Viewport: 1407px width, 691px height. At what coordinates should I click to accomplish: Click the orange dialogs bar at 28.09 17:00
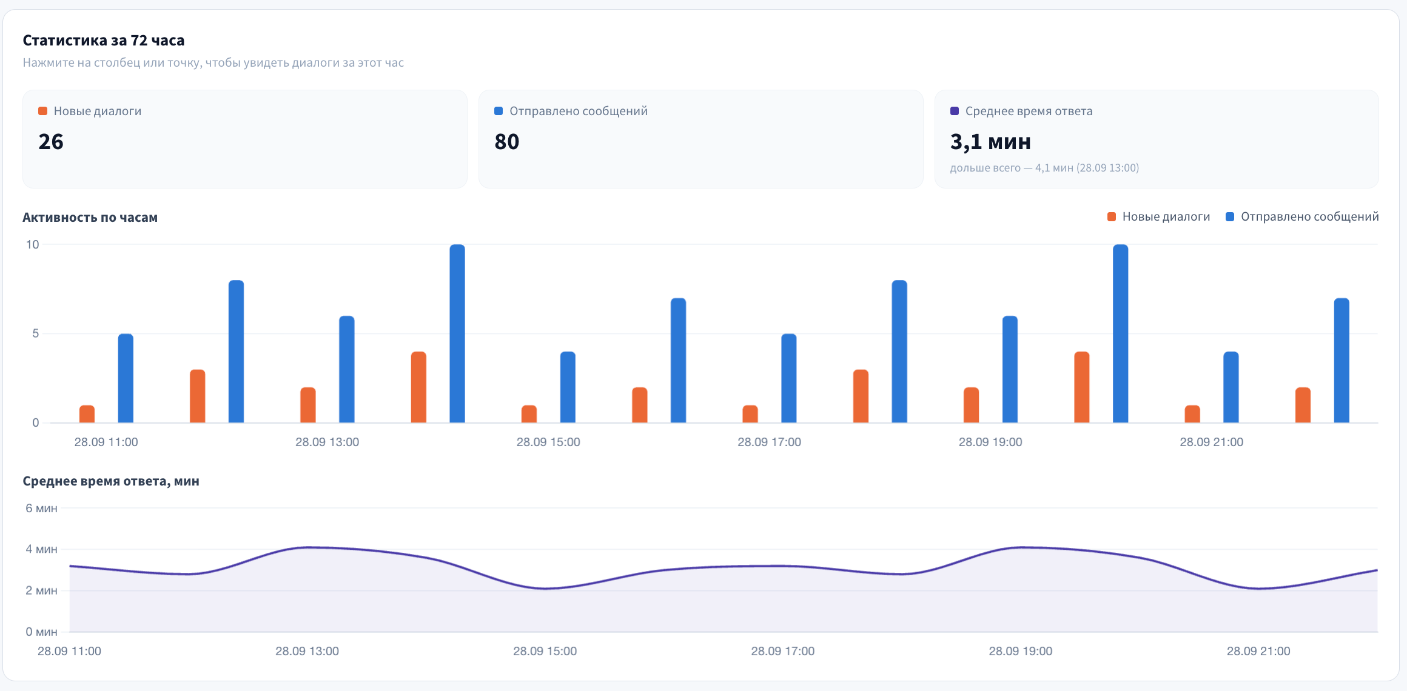[750, 414]
